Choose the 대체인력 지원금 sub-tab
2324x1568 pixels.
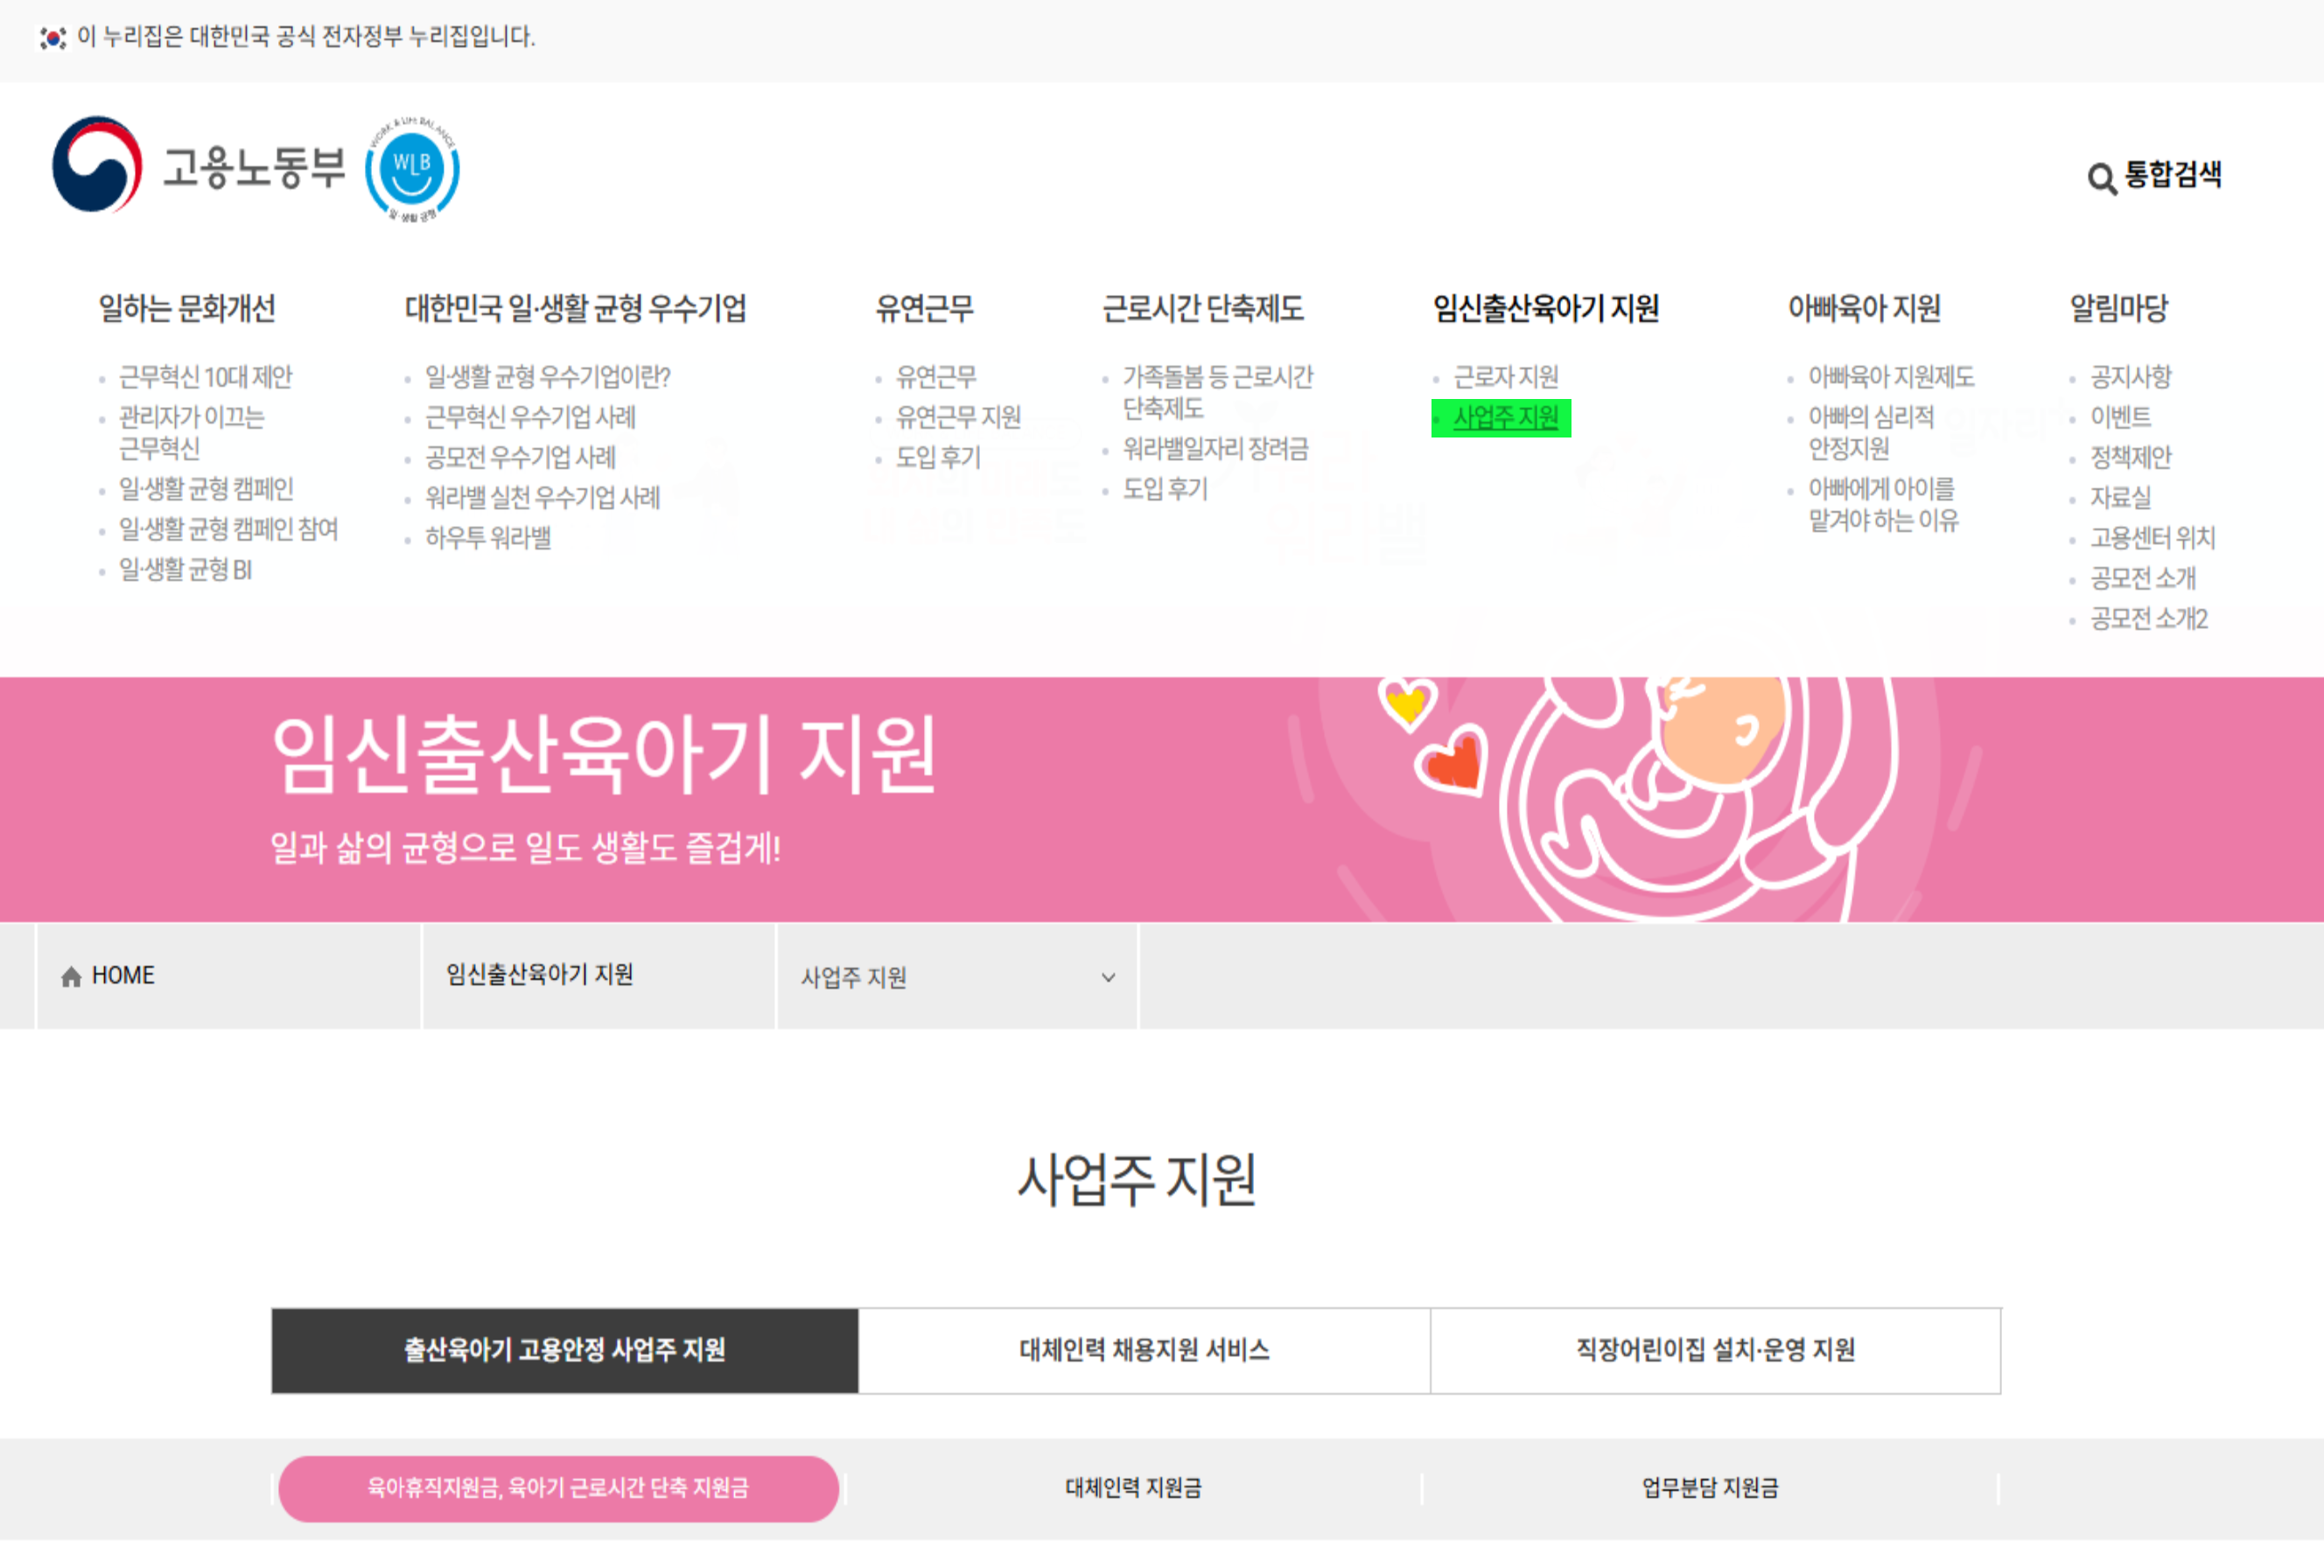(1133, 1488)
